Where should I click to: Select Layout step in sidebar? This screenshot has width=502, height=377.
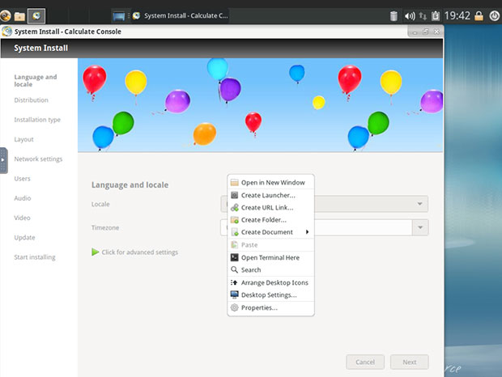pyautogui.click(x=23, y=139)
